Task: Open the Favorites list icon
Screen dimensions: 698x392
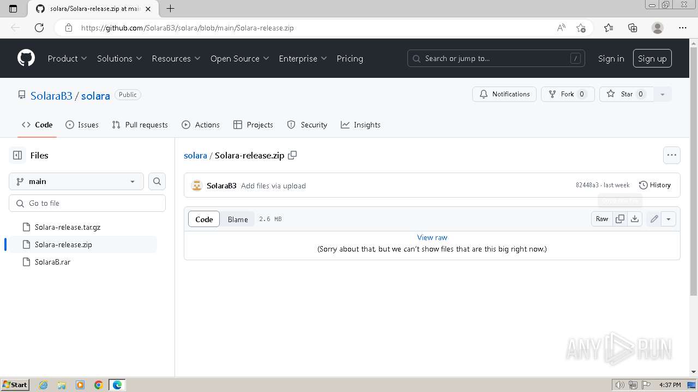Action: click(609, 28)
